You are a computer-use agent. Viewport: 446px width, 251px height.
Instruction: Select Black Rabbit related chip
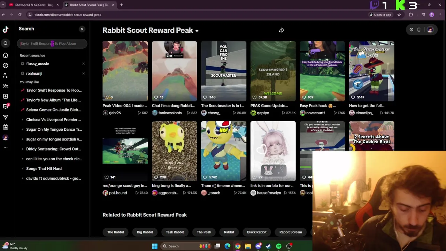[x=257, y=232]
